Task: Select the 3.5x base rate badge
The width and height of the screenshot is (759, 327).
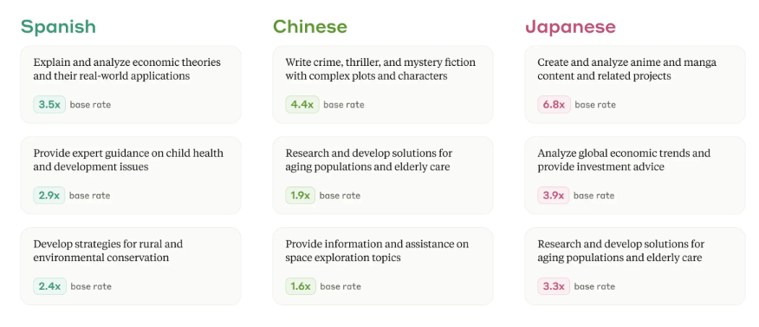Action: (x=49, y=105)
